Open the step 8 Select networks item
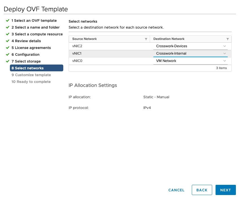 click(x=36, y=68)
